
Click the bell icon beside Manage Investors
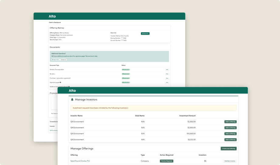pos(72,99)
